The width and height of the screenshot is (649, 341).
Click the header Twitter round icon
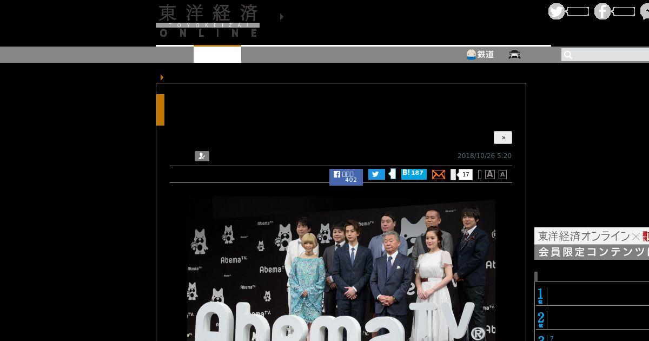tap(556, 11)
